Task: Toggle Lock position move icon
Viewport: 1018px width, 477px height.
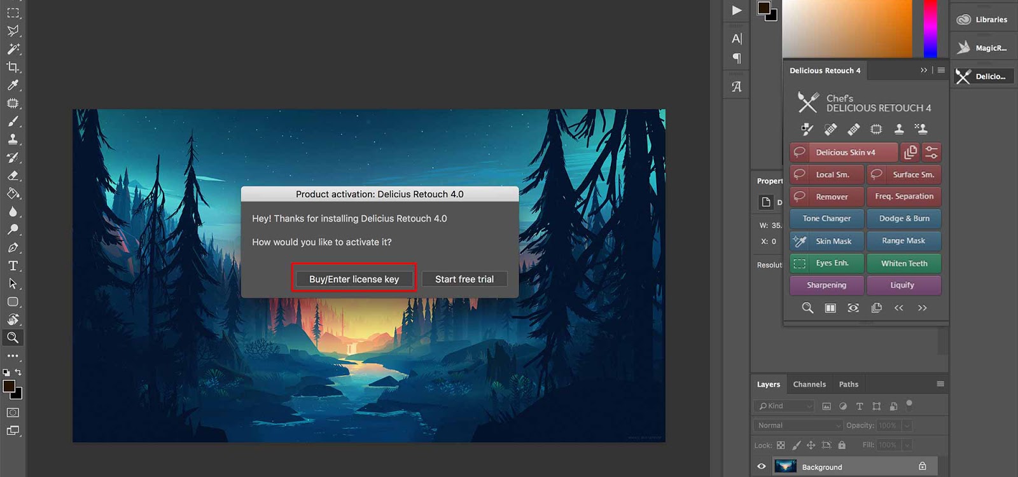Action: 811,445
